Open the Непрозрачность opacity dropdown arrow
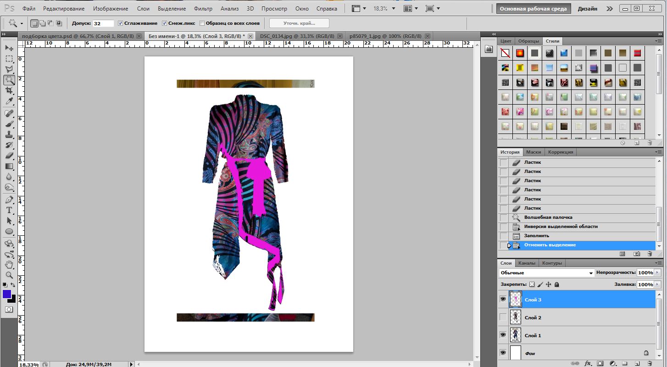Viewport: 667px width, 367px height. [658, 272]
